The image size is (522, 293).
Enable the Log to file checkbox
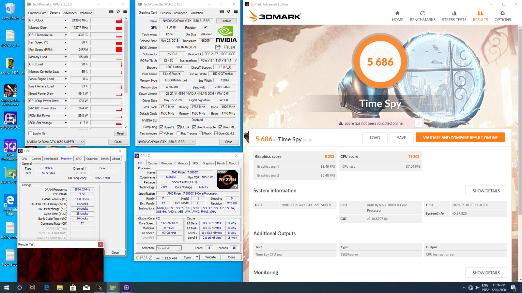[x=30, y=133]
